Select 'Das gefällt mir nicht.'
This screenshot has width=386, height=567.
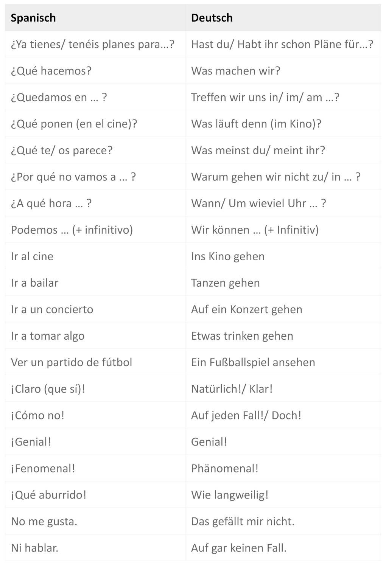pyautogui.click(x=243, y=521)
